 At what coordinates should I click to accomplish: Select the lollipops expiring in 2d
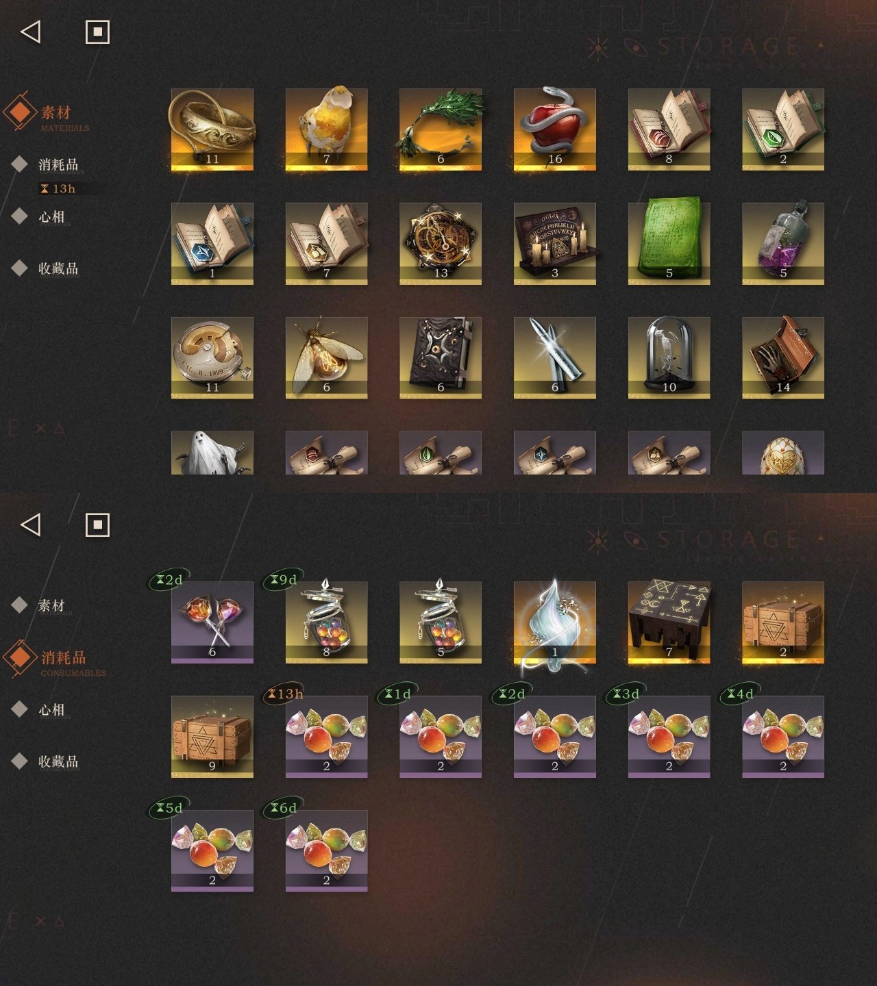coord(212,622)
